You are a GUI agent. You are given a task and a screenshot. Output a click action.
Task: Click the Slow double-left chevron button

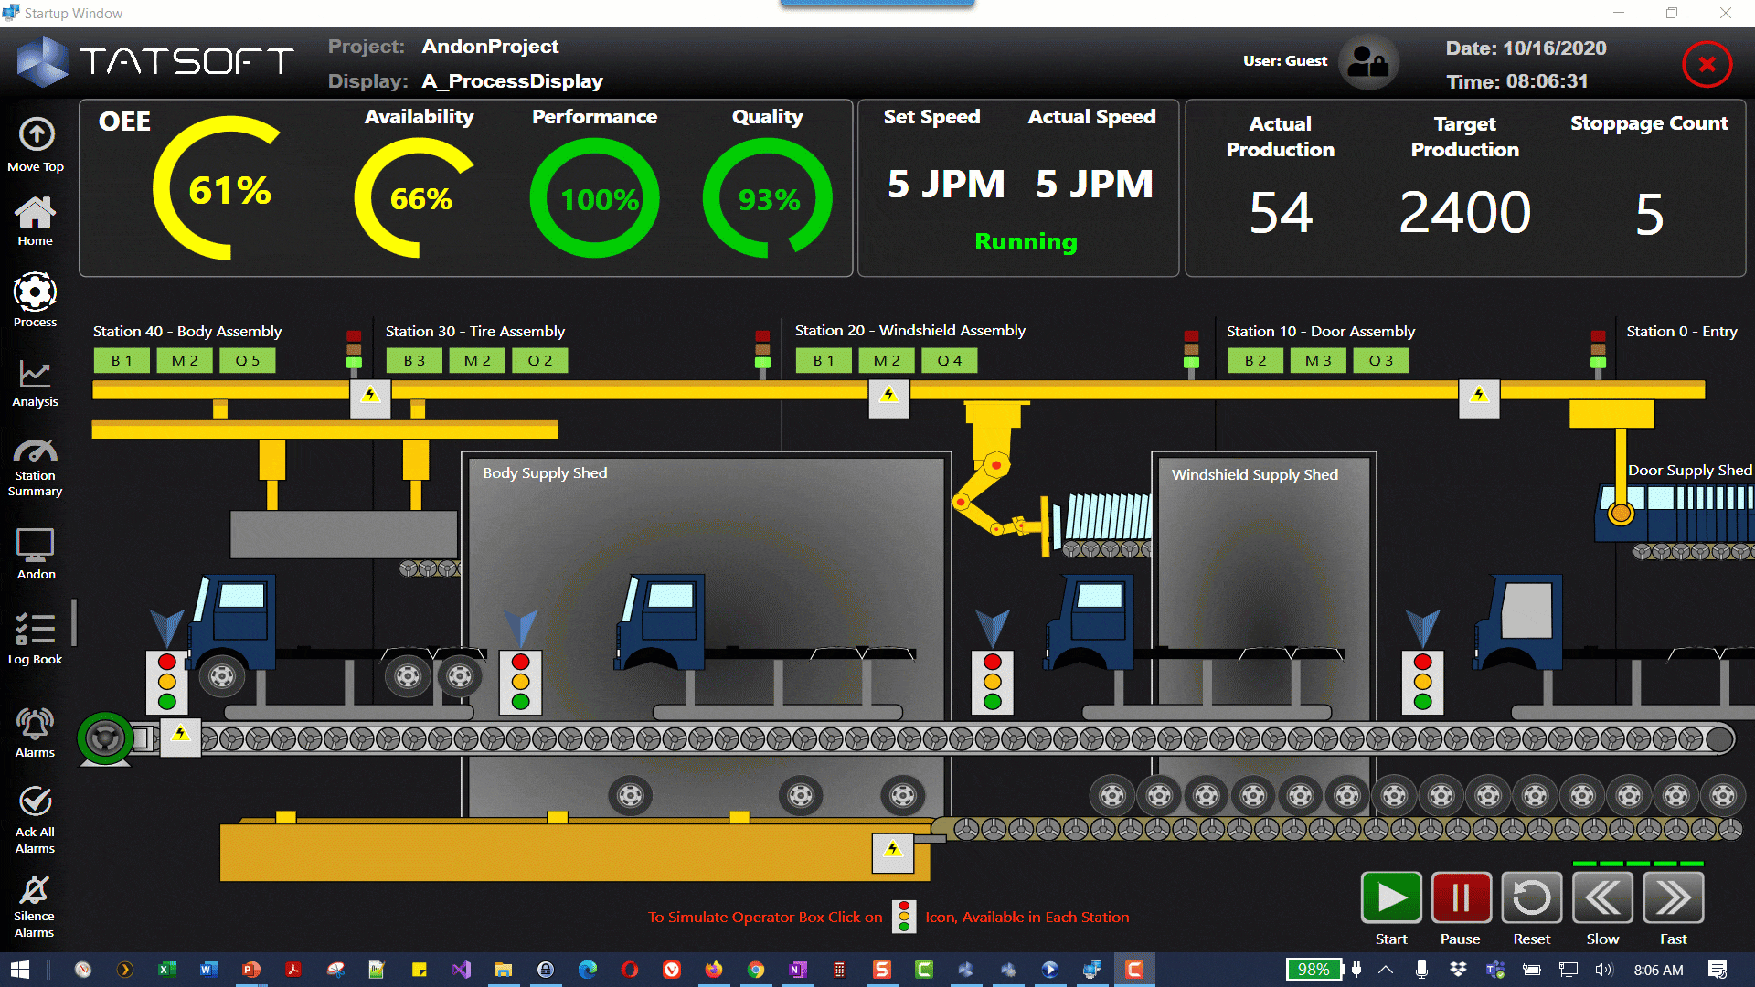pos(1602,898)
